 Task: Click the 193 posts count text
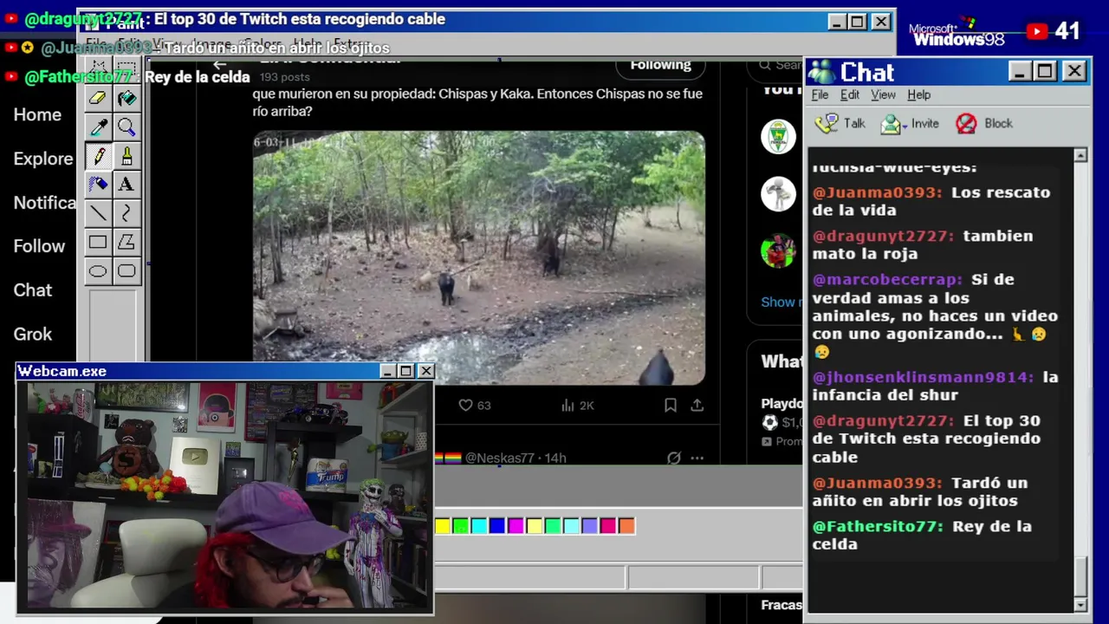(x=285, y=77)
